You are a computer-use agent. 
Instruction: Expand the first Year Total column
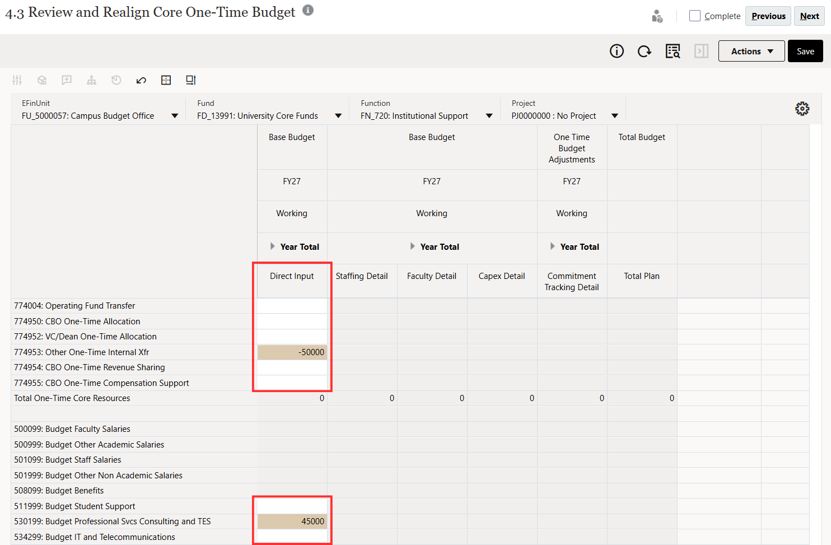(273, 246)
